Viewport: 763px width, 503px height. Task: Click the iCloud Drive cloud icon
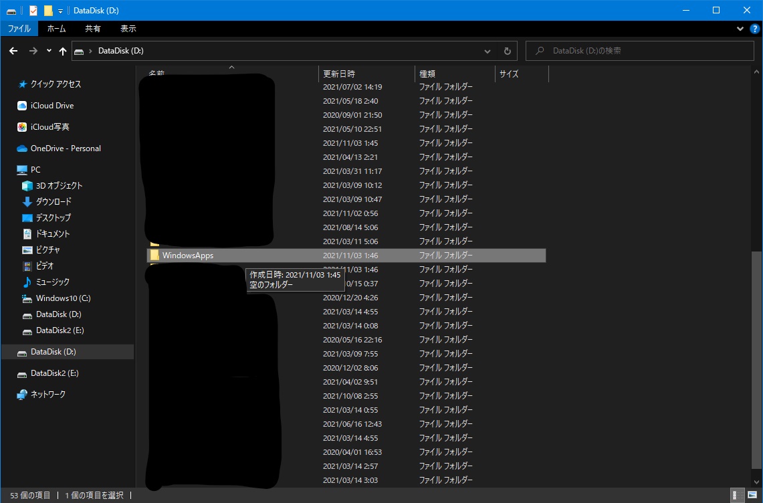tap(22, 106)
